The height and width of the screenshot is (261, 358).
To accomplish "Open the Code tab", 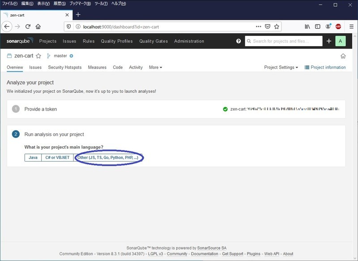I will point(118,67).
